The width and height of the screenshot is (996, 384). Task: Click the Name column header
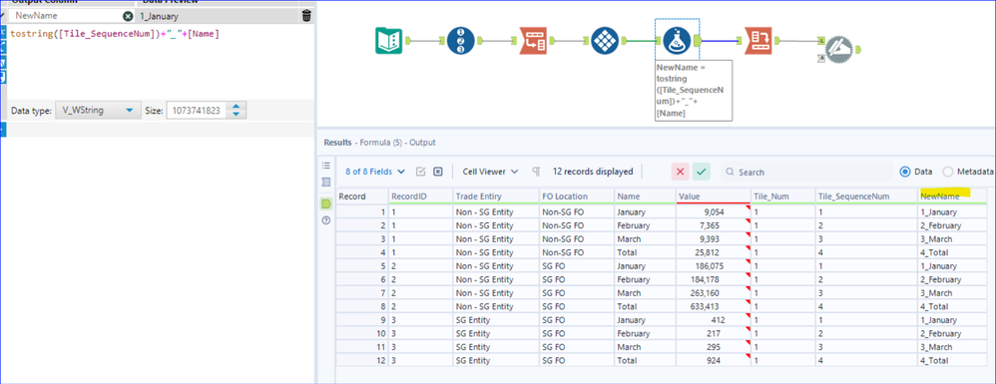tap(644, 196)
